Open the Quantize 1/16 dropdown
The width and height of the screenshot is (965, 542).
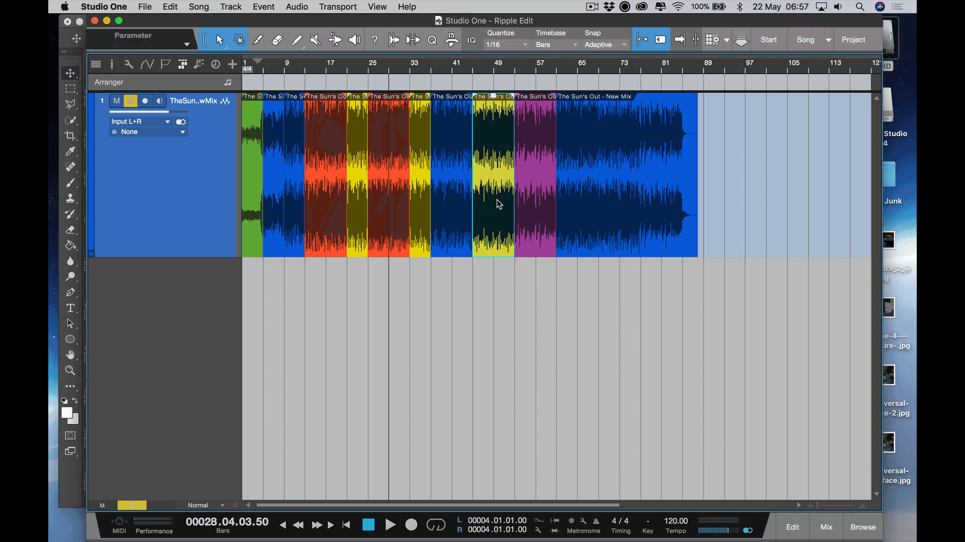(x=507, y=45)
